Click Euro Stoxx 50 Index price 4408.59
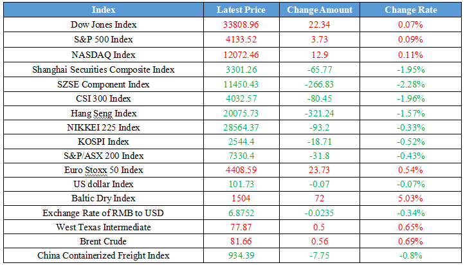The height and width of the screenshot is (265, 465). click(241, 170)
